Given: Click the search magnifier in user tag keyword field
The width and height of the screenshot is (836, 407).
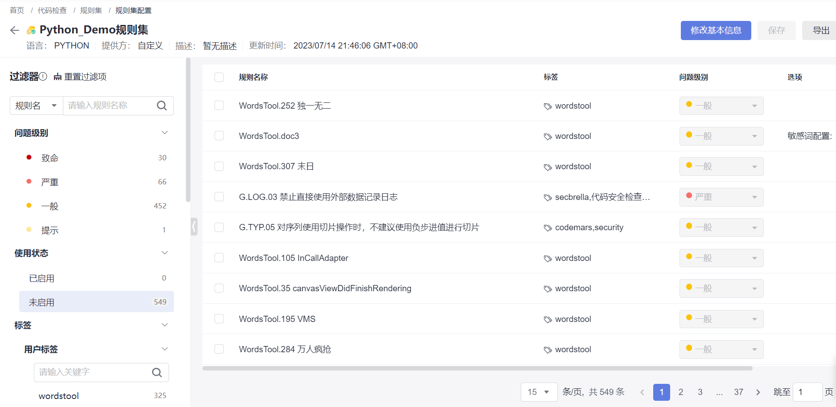Looking at the screenshot, I should tap(157, 372).
